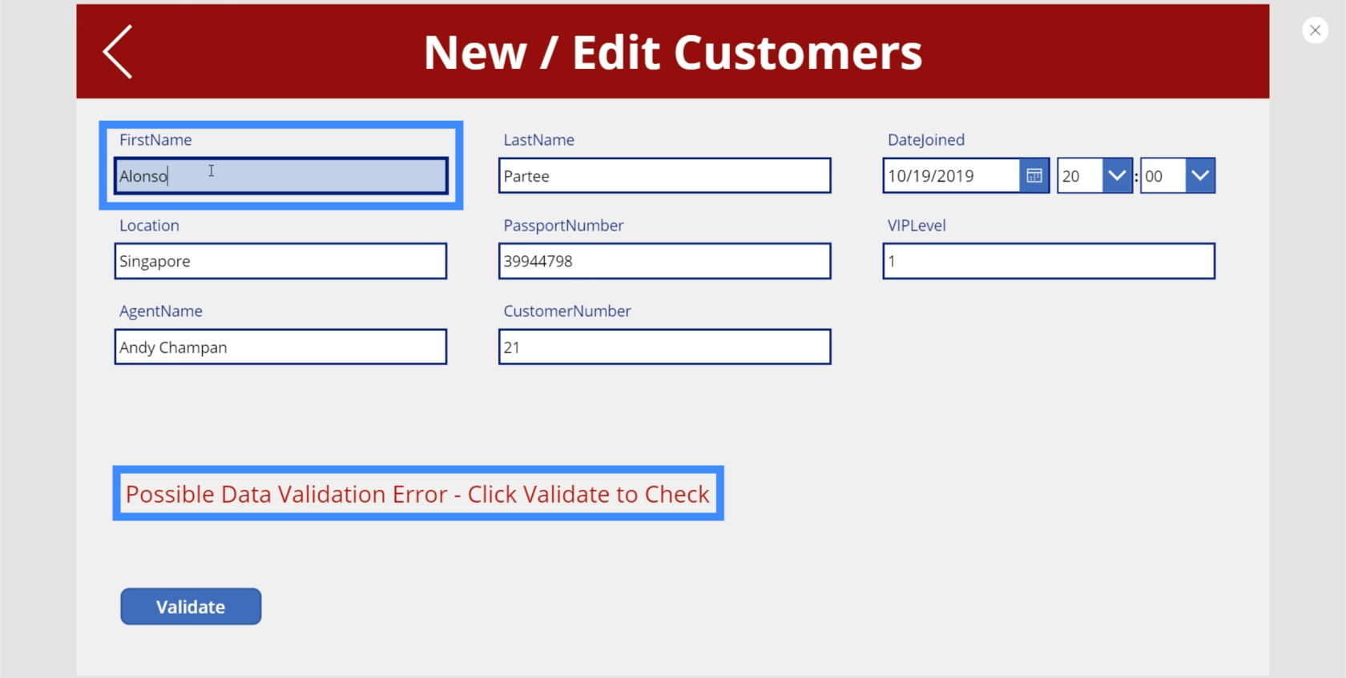This screenshot has width=1346, height=678.
Task: Open the DateJoined calendar picker icon
Action: [1034, 176]
